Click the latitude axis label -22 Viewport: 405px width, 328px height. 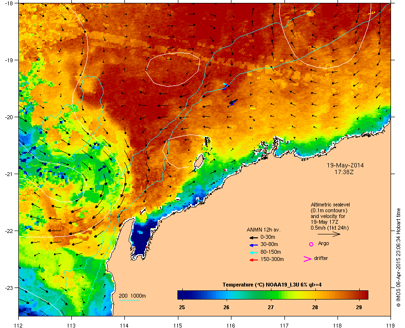9,231
